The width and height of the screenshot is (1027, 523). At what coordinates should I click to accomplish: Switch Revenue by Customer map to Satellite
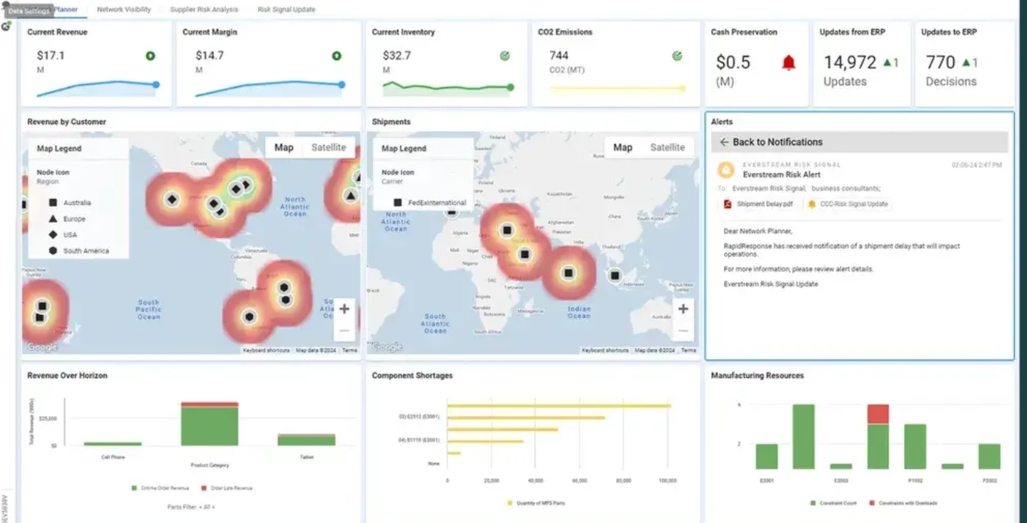(x=329, y=147)
